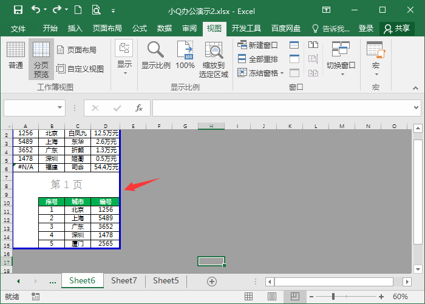Open Custom Views (自定义视图)
The width and height of the screenshot is (425, 304).
[80, 69]
